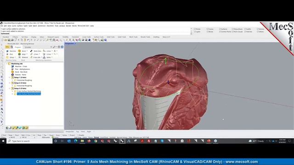This screenshot has height=165, width=294.
Task: Click the Material icon in the Stock group
Action: [19, 57]
